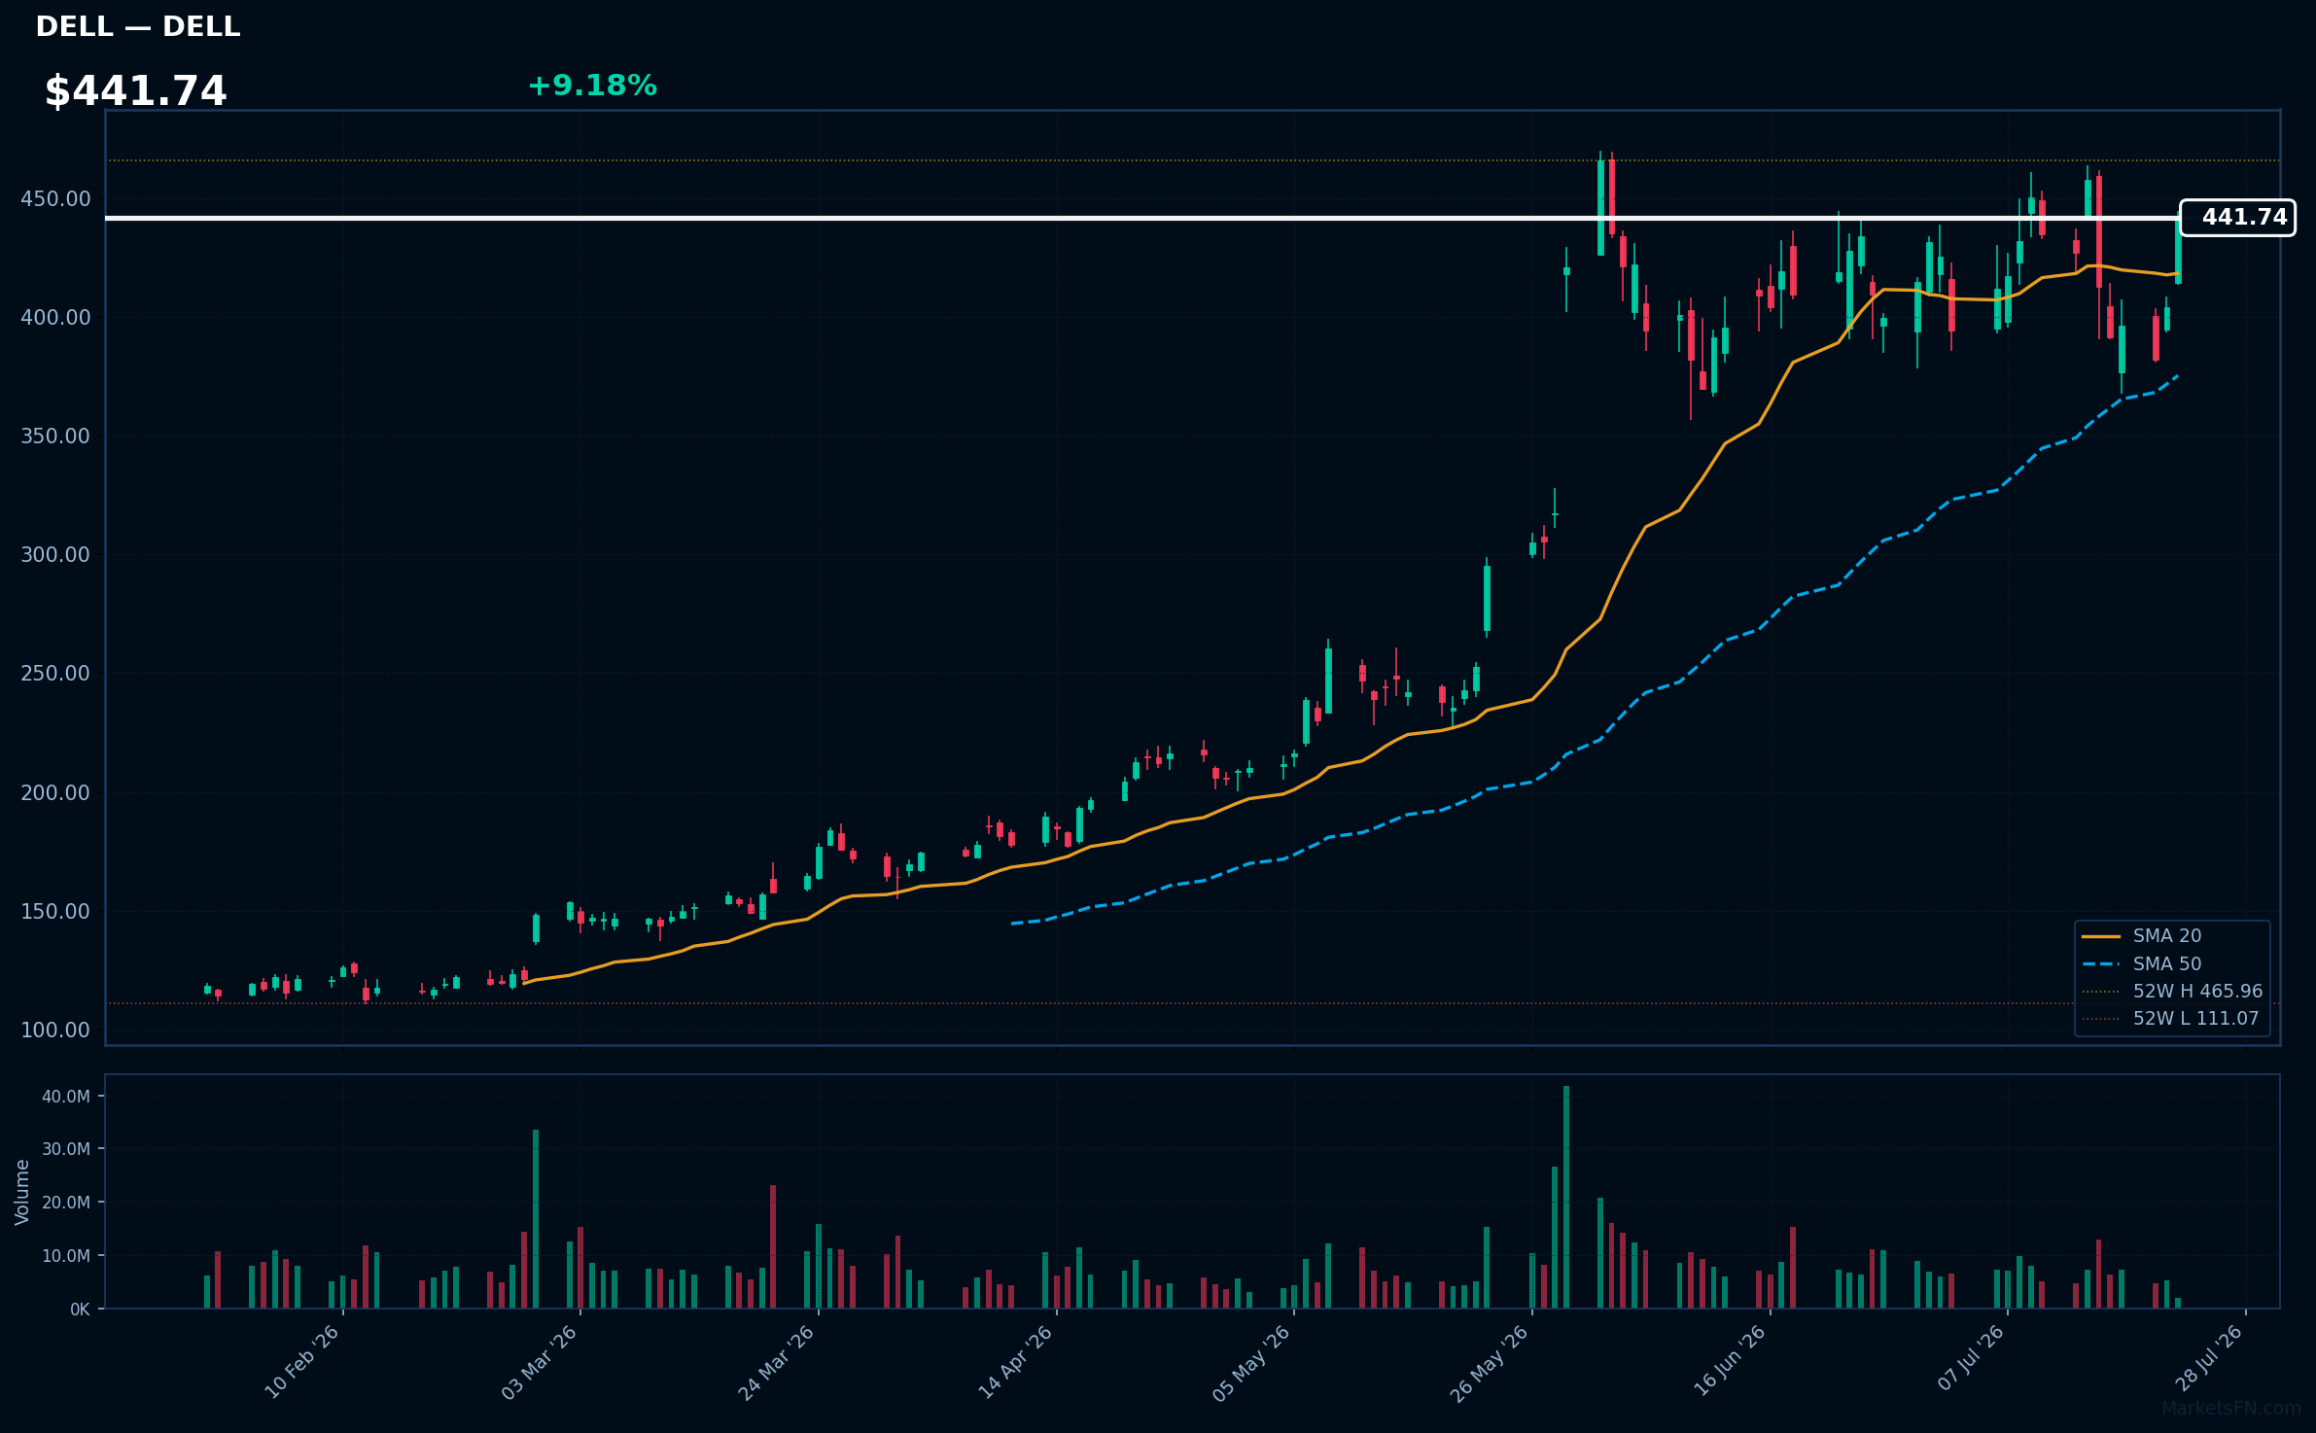Screen dimensions: 2316x1433
Task: Click the 05 May '26 date label
Action: (x=1252, y=1362)
